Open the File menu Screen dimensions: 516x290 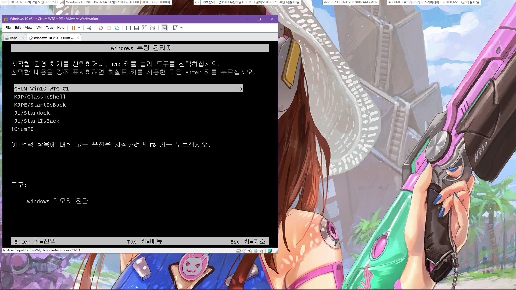coord(8,28)
